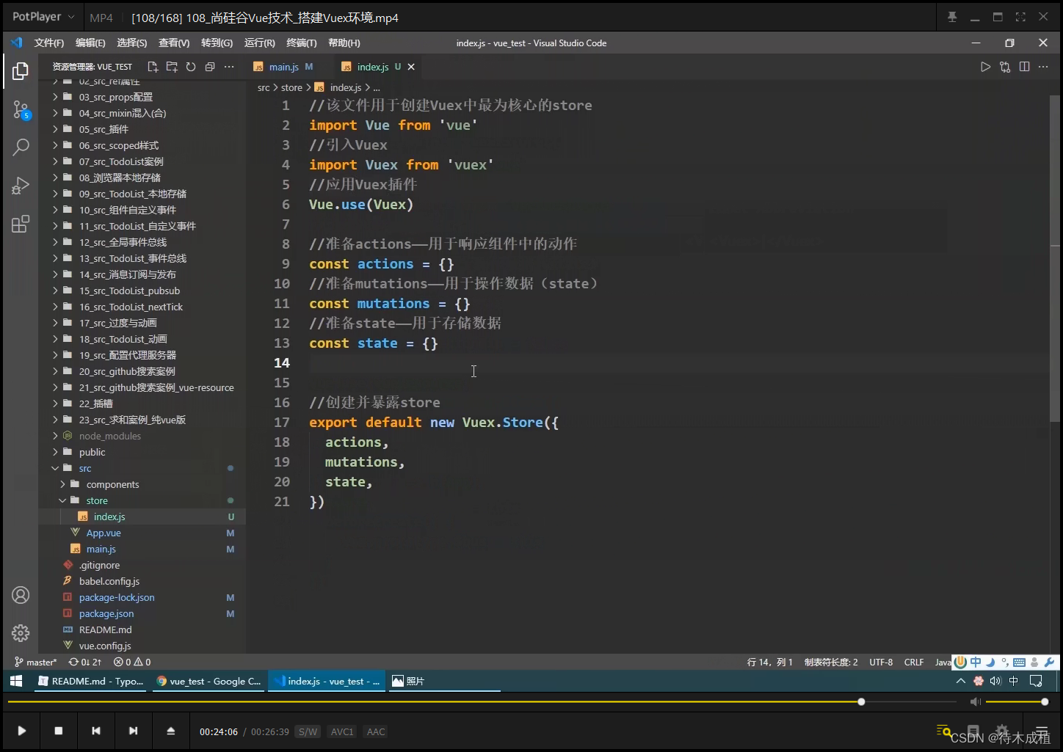Click the CRLF line ending item
The height and width of the screenshot is (752, 1063).
914,662
